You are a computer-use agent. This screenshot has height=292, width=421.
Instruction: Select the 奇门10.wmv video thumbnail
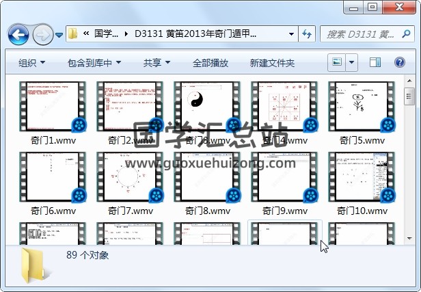(x=362, y=176)
